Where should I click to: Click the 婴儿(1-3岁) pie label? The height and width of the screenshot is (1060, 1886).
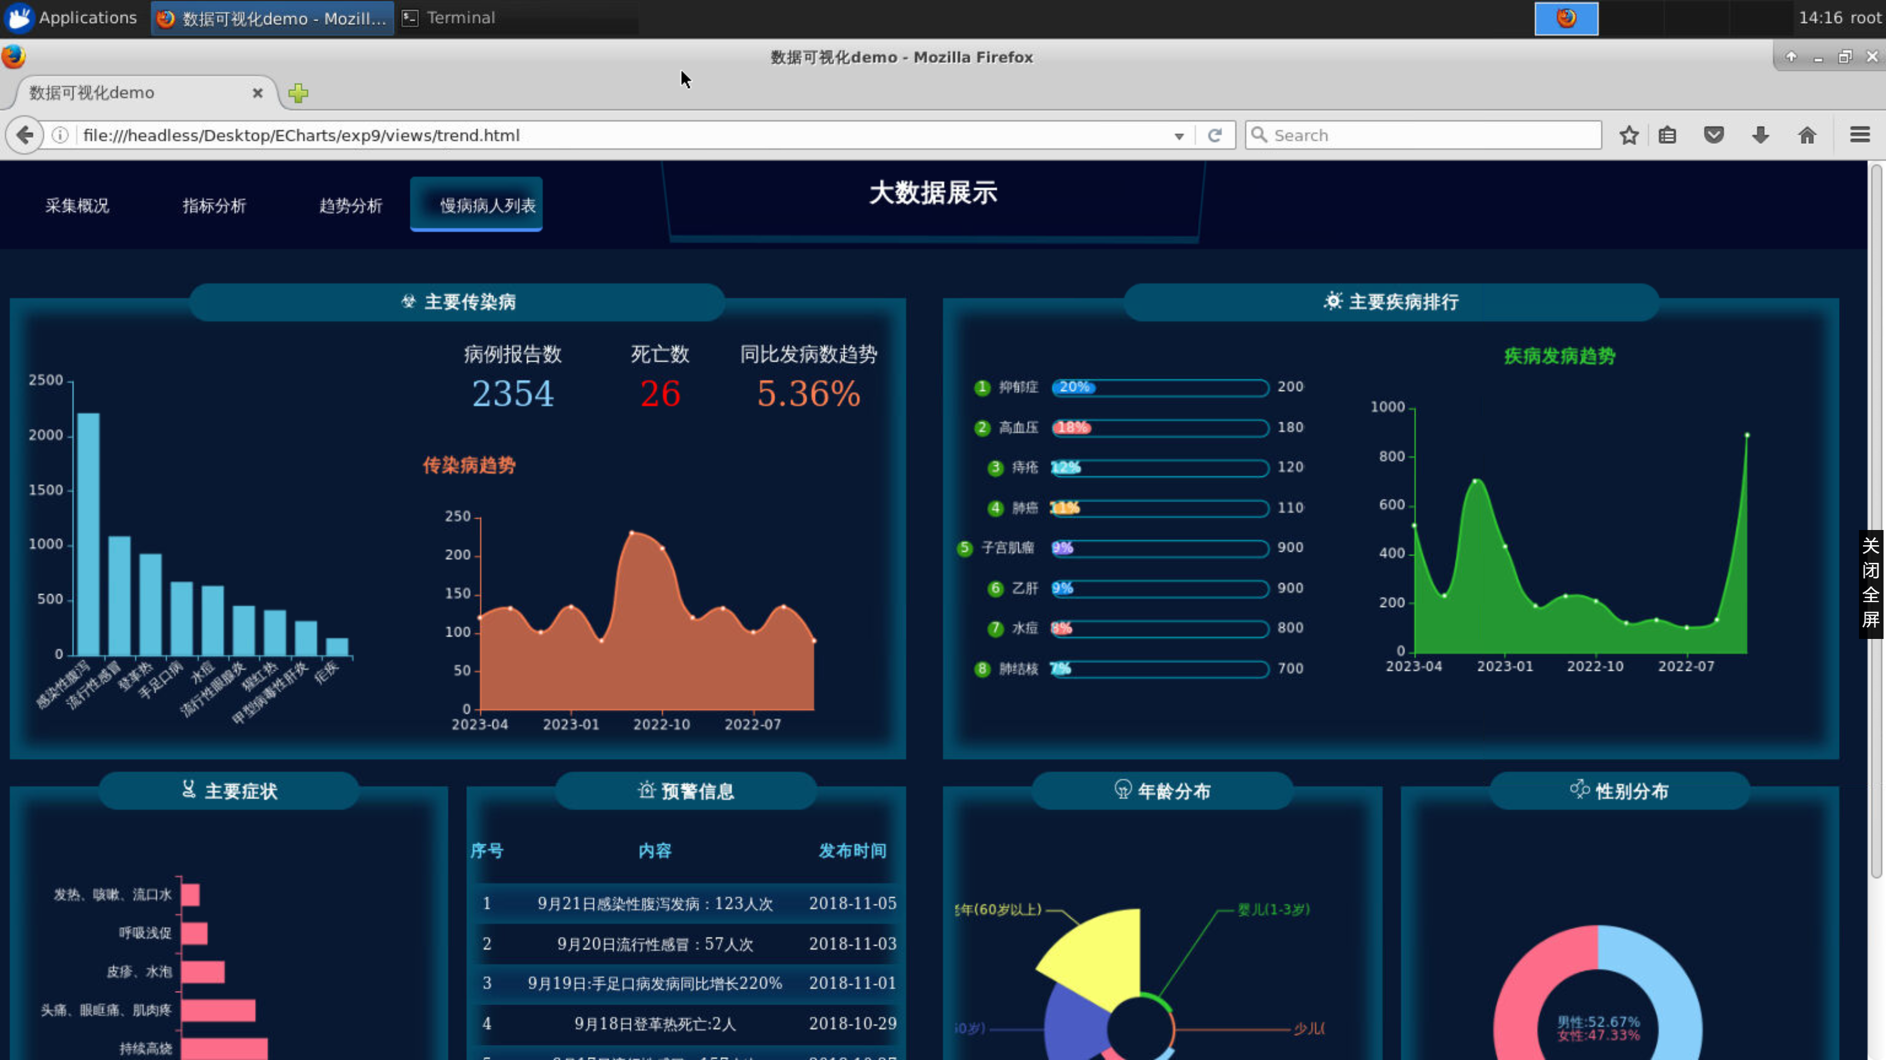coord(1273,909)
